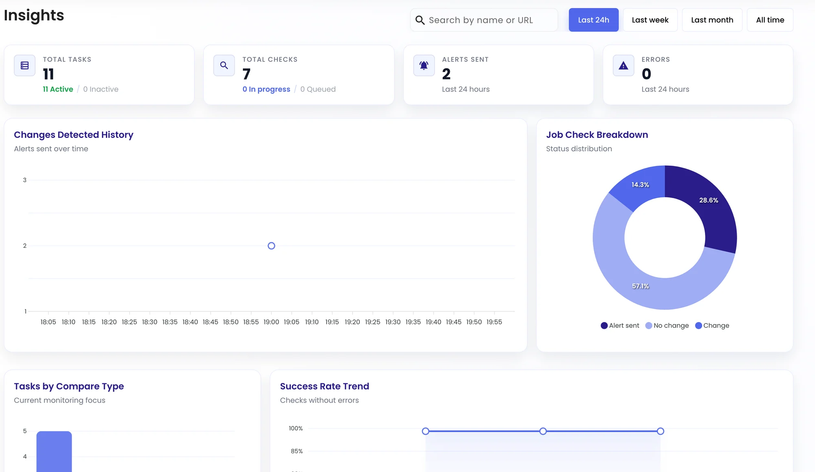Click the 0 Queued text
Image resolution: width=815 pixels, height=472 pixels.
coord(318,89)
